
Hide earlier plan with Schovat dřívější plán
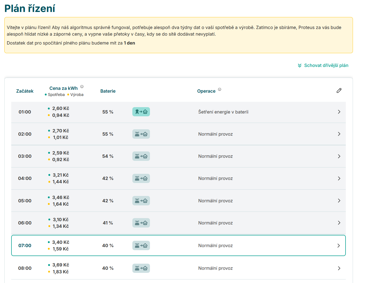326,65
